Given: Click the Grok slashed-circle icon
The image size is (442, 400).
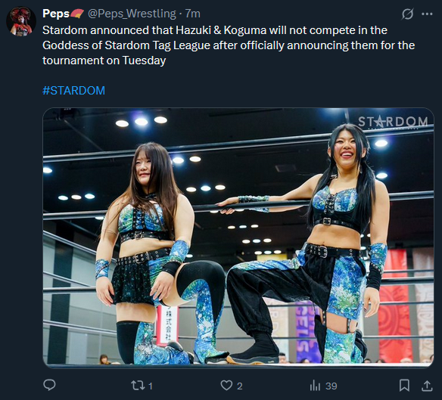Looking at the screenshot, I should tap(407, 14).
